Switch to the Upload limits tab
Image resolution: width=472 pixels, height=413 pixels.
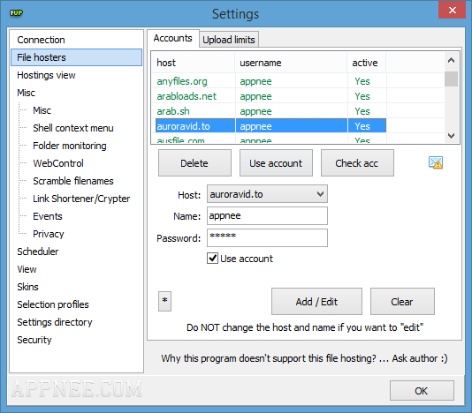[229, 40]
